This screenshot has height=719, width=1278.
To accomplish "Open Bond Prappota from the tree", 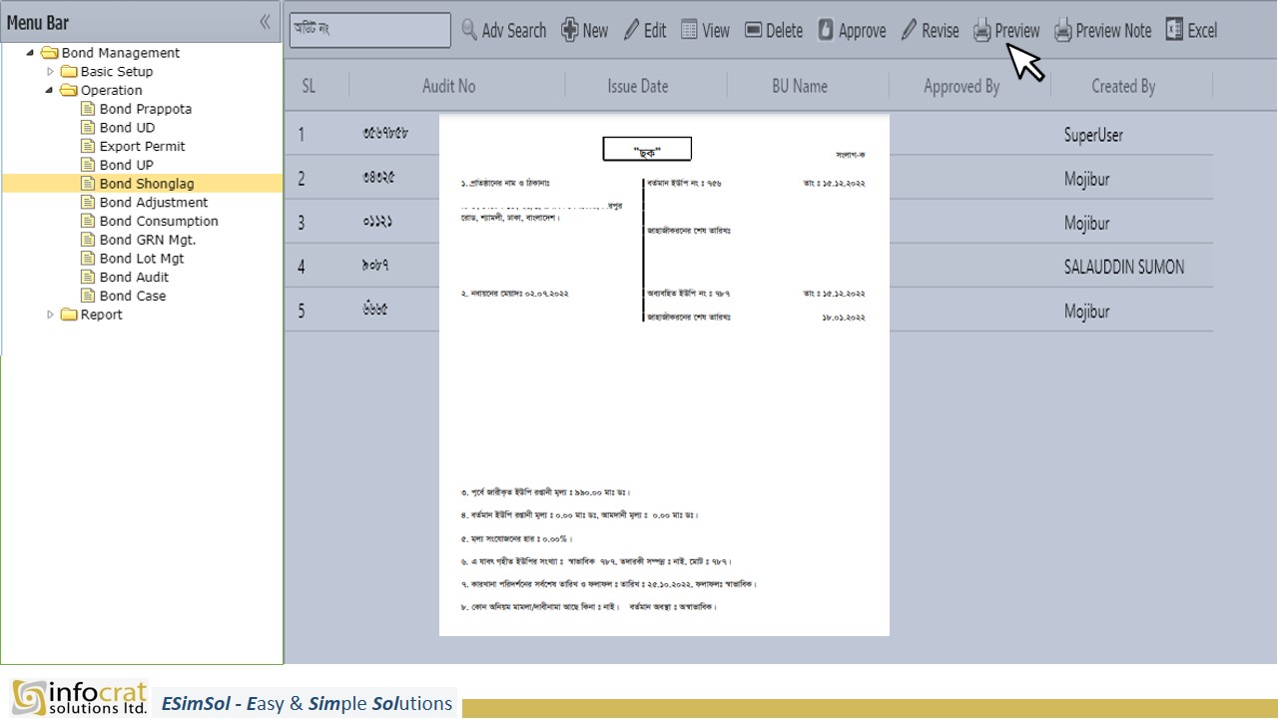I will (146, 109).
